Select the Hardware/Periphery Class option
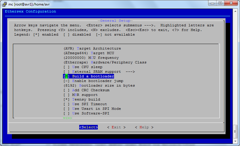 tap(105, 62)
